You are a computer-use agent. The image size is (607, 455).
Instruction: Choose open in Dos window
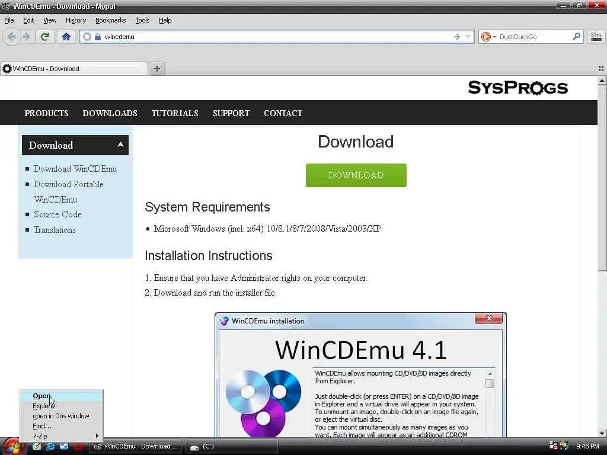[61, 416]
